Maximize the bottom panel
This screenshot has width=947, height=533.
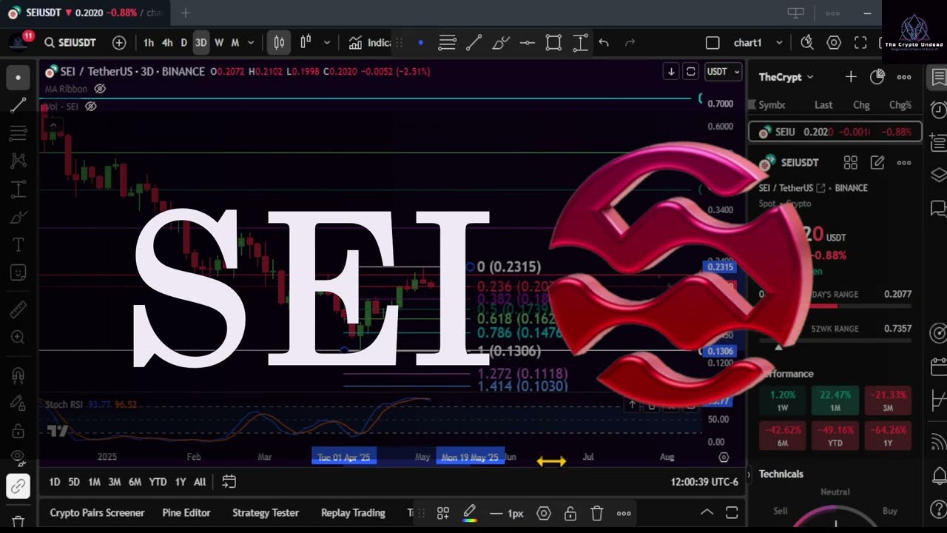(x=732, y=512)
